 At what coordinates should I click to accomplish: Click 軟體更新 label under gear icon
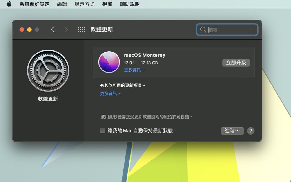tap(48, 99)
